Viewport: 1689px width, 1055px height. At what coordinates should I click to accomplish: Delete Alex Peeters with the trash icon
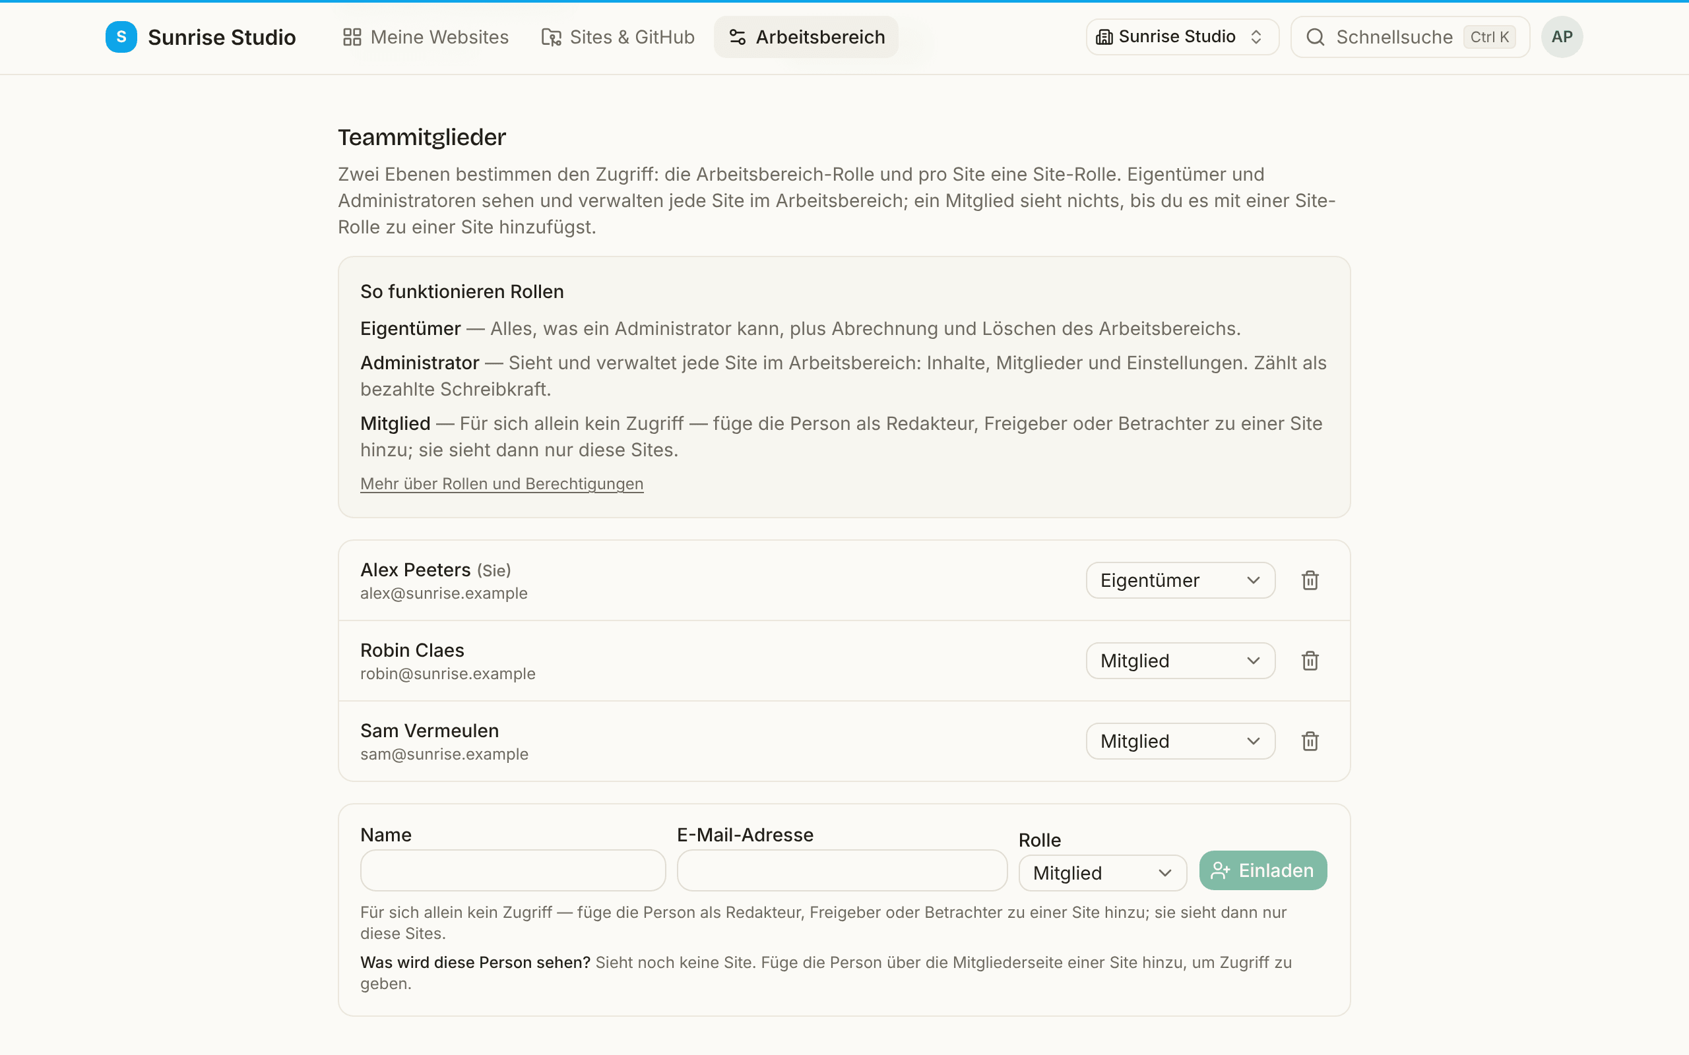(x=1310, y=580)
